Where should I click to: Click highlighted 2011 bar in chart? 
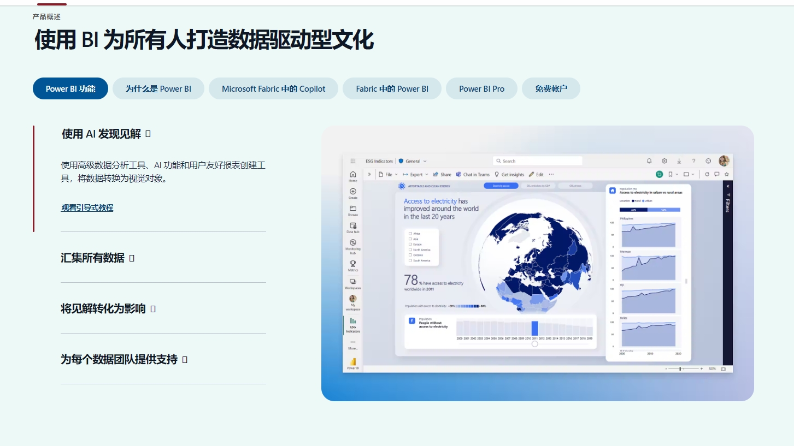(534, 328)
